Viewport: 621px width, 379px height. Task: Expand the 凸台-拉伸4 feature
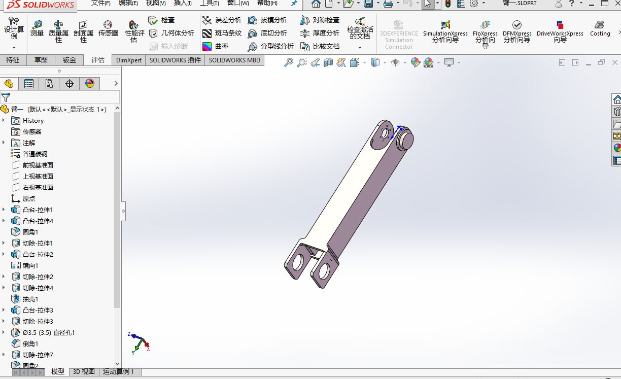pyautogui.click(x=4, y=221)
